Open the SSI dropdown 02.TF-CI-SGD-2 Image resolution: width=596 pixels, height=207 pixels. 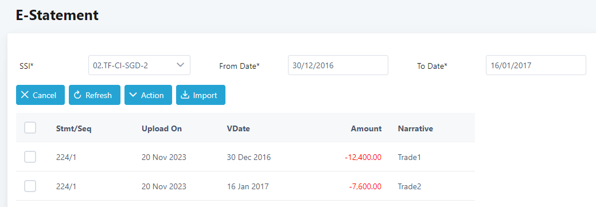(x=139, y=65)
